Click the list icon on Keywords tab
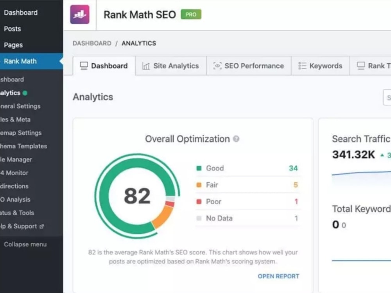The image size is (391, 293). 302,66
